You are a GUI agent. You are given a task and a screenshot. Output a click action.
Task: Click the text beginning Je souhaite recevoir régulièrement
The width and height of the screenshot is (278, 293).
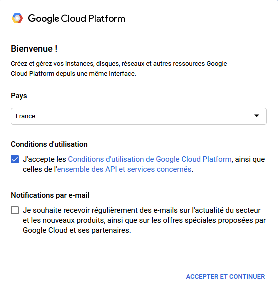point(144,220)
